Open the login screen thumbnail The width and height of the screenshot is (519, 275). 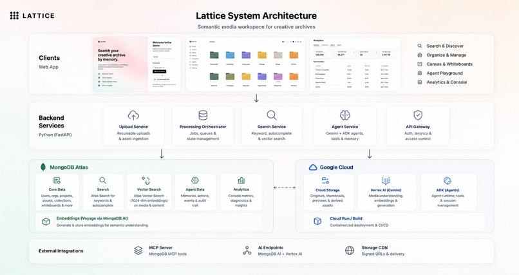(x=137, y=64)
